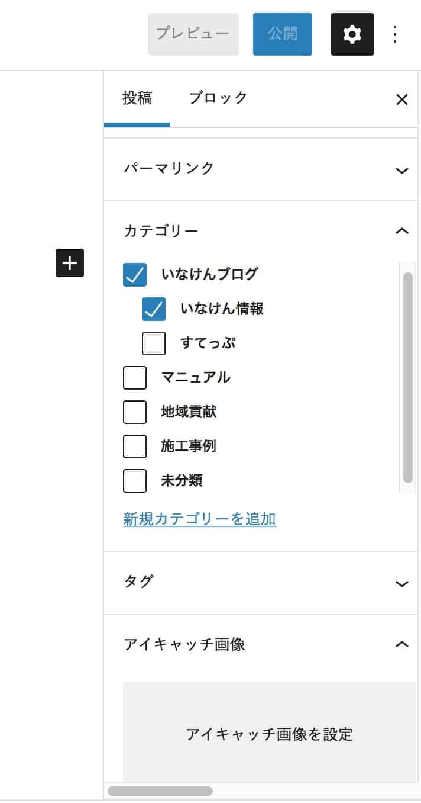The width and height of the screenshot is (421, 803).
Task: Expand the タグ panel
Action: click(261, 583)
